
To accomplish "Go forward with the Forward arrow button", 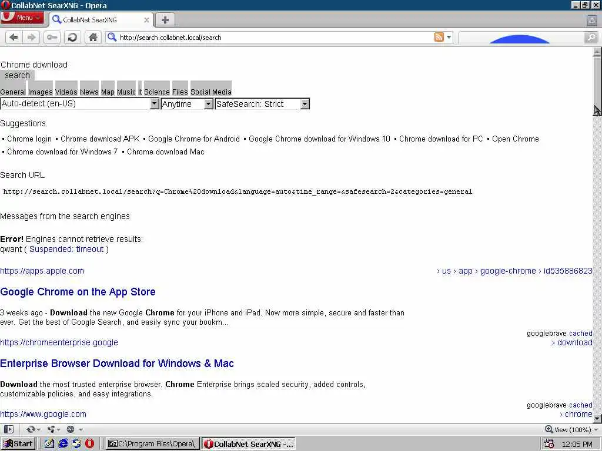I will [x=32, y=37].
